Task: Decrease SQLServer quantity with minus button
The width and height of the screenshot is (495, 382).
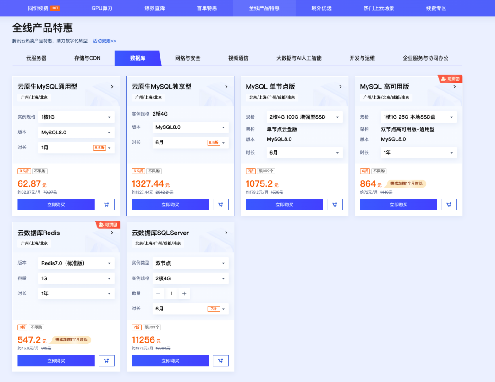Action: coord(158,293)
